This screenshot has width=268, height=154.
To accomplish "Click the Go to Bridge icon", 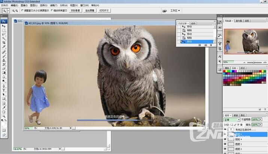I will (x=164, y=11).
